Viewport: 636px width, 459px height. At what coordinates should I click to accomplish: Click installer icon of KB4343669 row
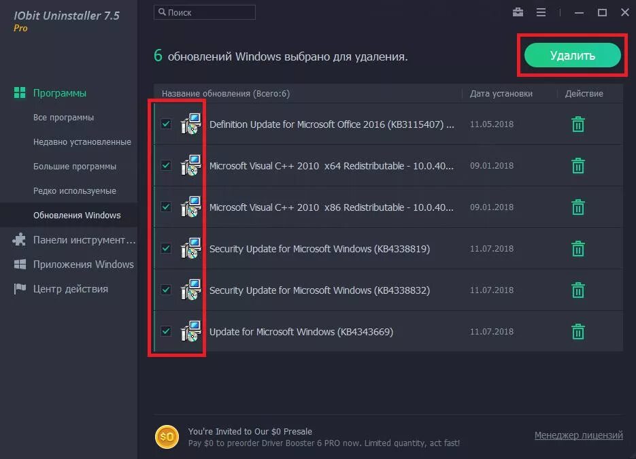190,331
